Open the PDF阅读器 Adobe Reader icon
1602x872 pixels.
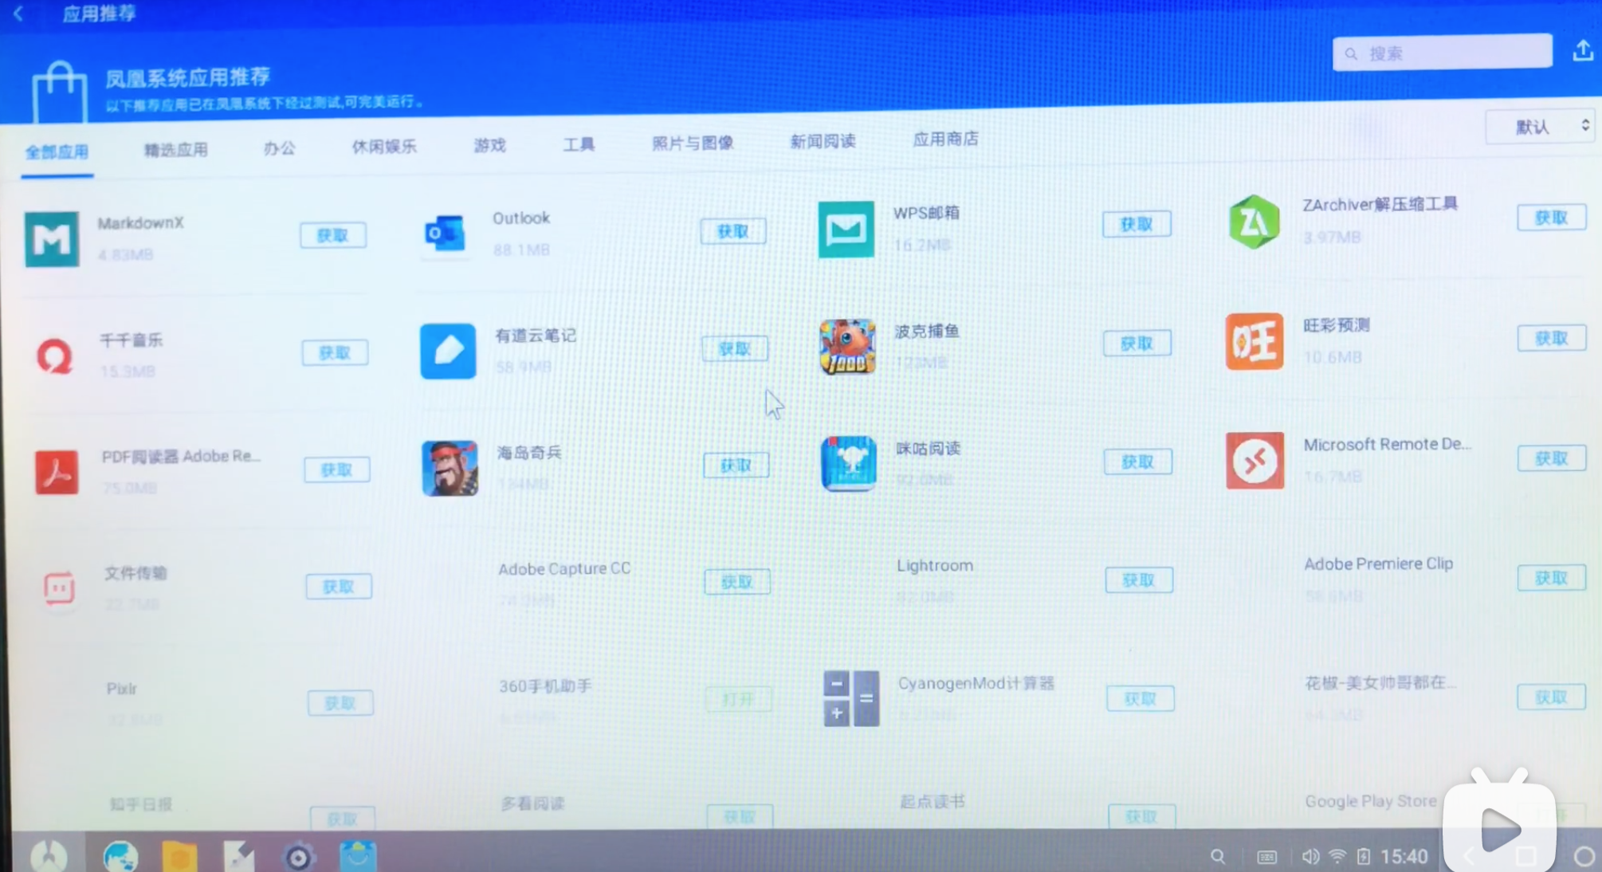click(x=57, y=472)
